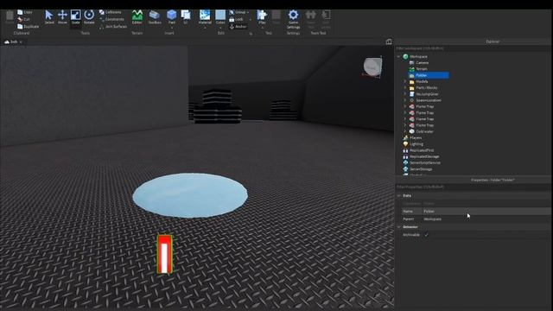Expand the Models folder

click(405, 81)
